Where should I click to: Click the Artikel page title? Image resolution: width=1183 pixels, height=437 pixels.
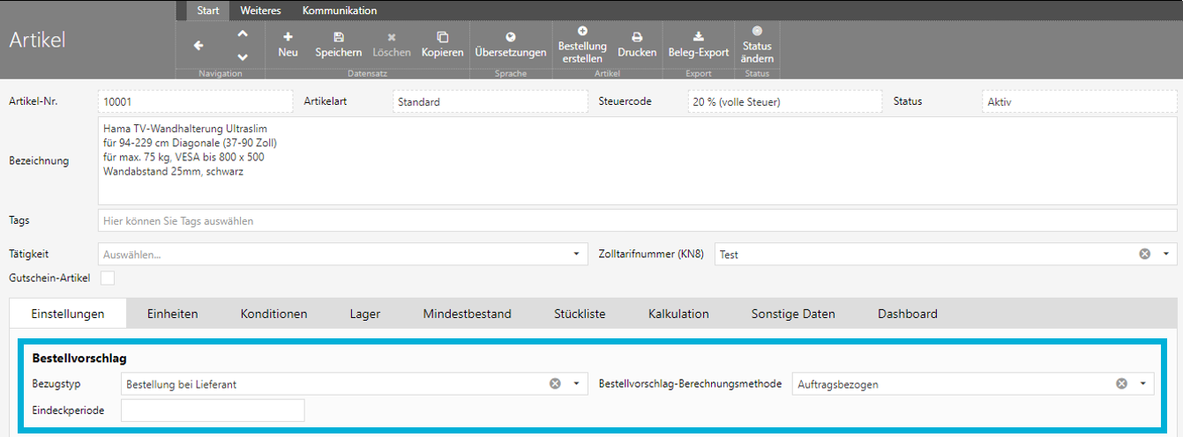tap(37, 41)
